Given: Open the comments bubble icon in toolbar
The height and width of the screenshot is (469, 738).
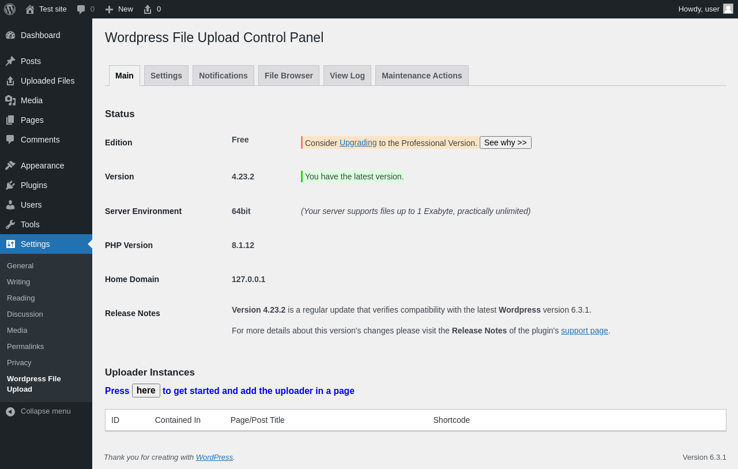Looking at the screenshot, I should click(81, 9).
